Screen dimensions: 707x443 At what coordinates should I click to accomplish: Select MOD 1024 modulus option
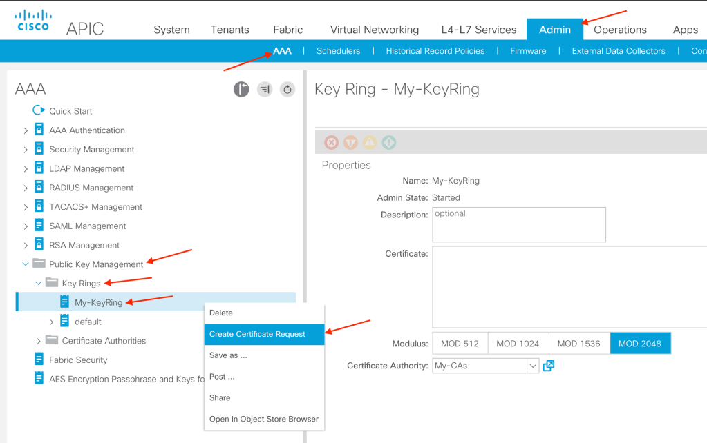coord(518,343)
